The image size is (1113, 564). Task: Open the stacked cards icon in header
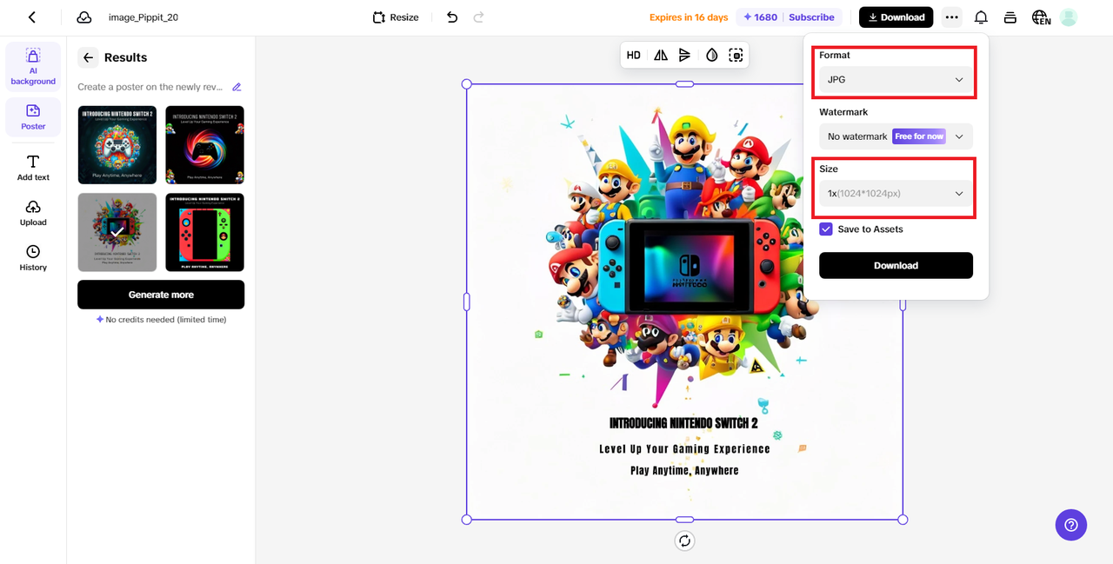coord(1010,17)
